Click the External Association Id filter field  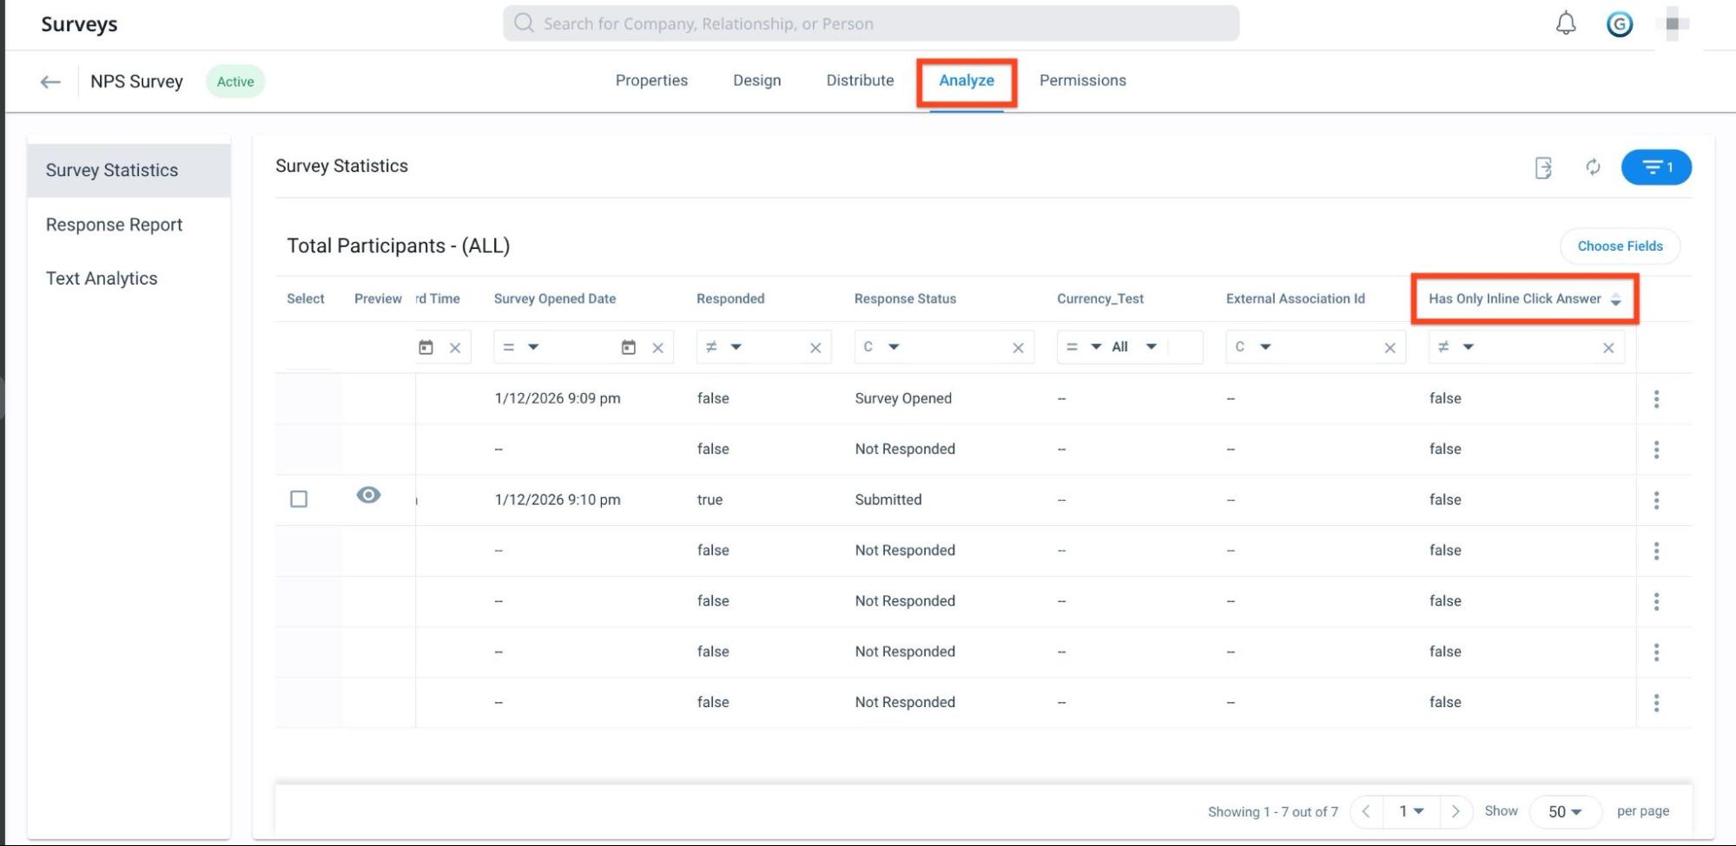point(1327,347)
